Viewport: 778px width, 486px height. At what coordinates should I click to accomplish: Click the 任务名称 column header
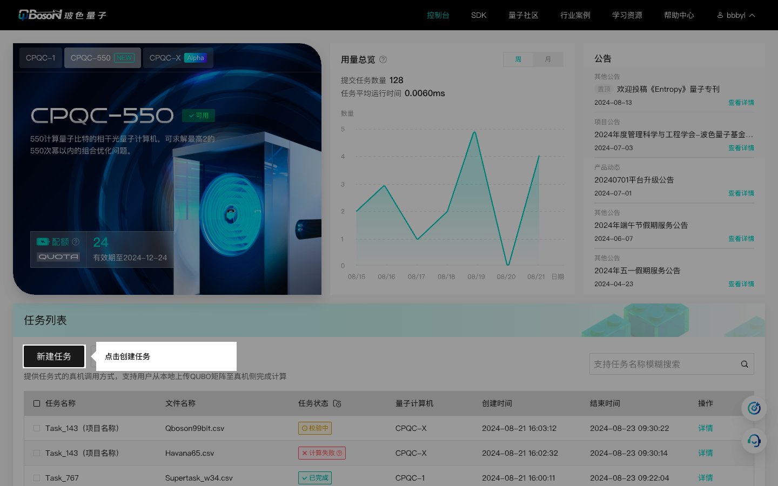pyautogui.click(x=61, y=403)
